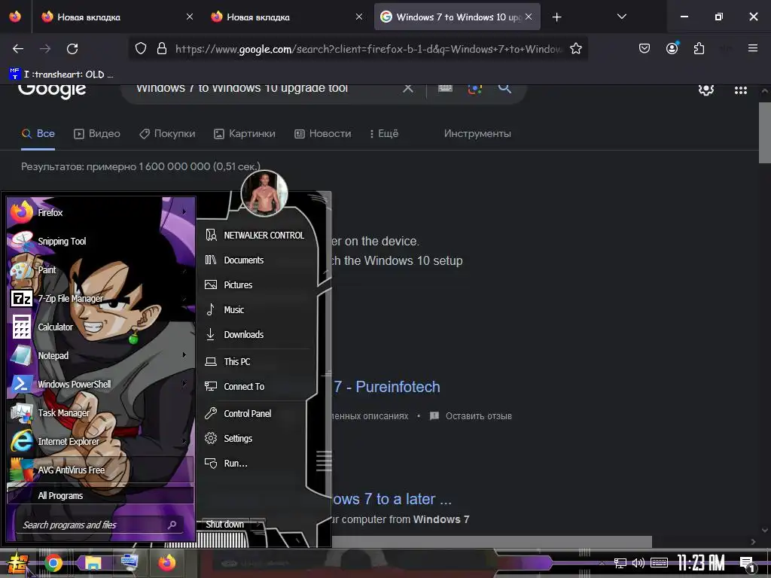Expand Notepad recent files arrow
771x578 pixels.
pos(184,355)
